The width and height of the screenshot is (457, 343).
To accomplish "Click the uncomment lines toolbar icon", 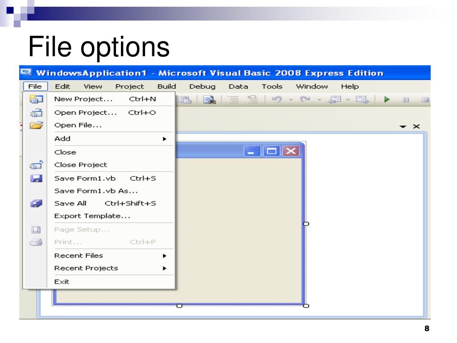I will coord(253,100).
